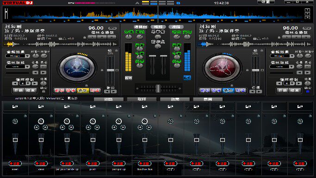The height and width of the screenshot is (178, 316).
Task: Open deck B's loop sampler dropdown
Action: (282, 67)
